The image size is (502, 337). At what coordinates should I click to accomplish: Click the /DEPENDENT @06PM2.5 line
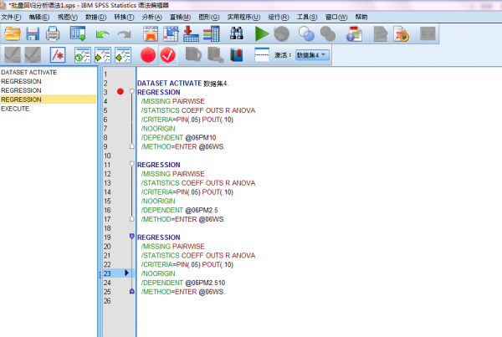(179, 210)
